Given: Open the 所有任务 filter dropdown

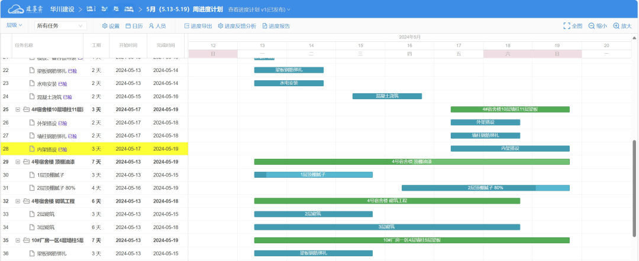Looking at the screenshot, I should click(x=60, y=26).
